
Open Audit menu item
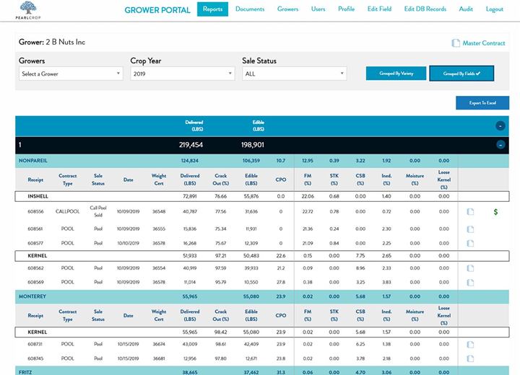(466, 9)
